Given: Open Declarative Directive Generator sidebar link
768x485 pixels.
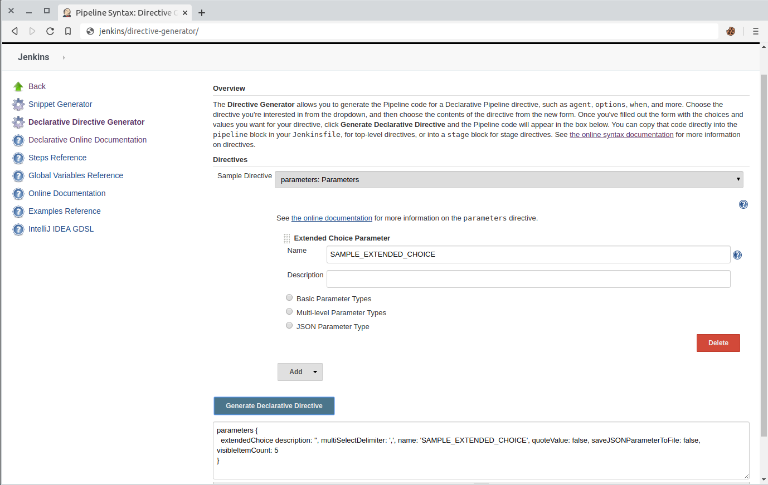Looking at the screenshot, I should (86, 122).
